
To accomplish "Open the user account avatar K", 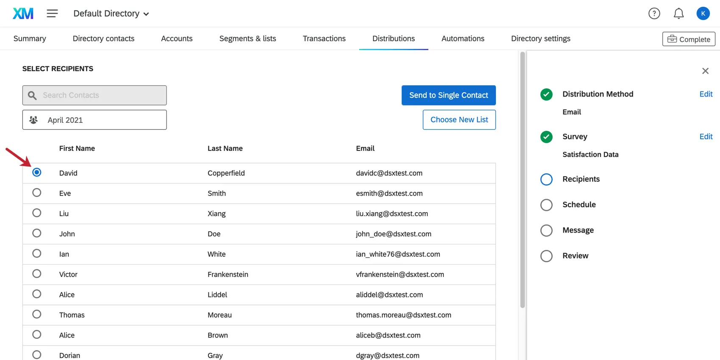I will [x=703, y=14].
